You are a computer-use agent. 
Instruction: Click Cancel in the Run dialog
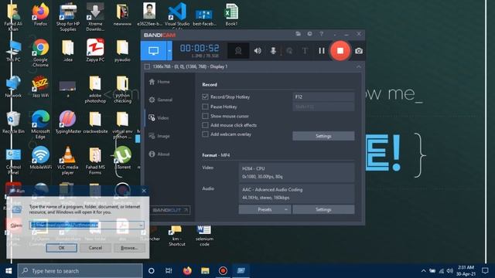pos(95,248)
